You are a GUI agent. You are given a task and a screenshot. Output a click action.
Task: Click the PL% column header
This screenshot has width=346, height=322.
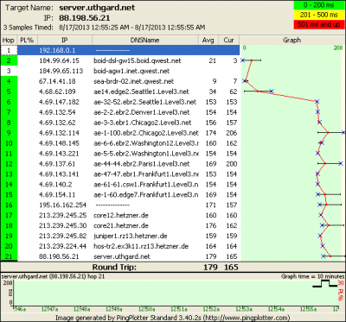[x=27, y=41]
